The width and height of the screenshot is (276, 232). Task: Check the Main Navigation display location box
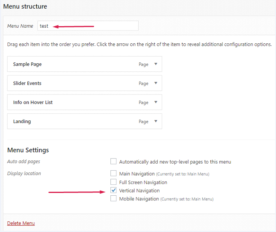click(114, 173)
